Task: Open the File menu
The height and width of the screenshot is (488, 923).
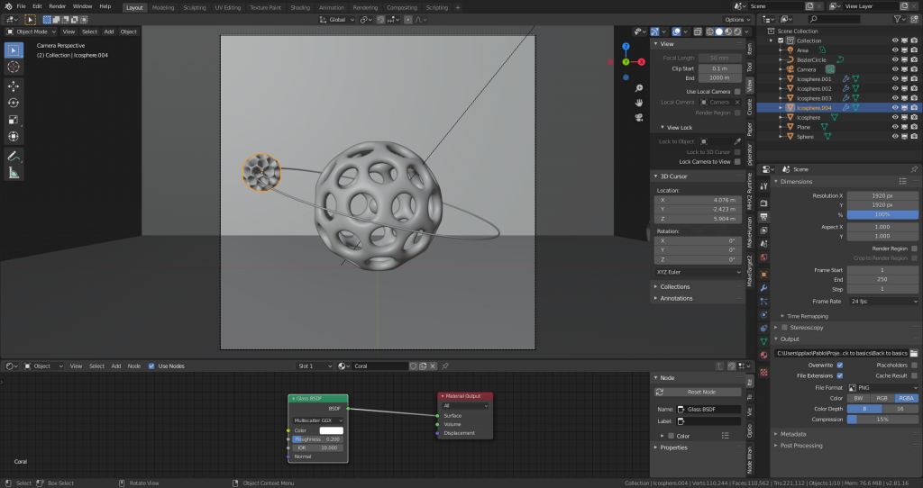Action: pyautogui.click(x=22, y=6)
